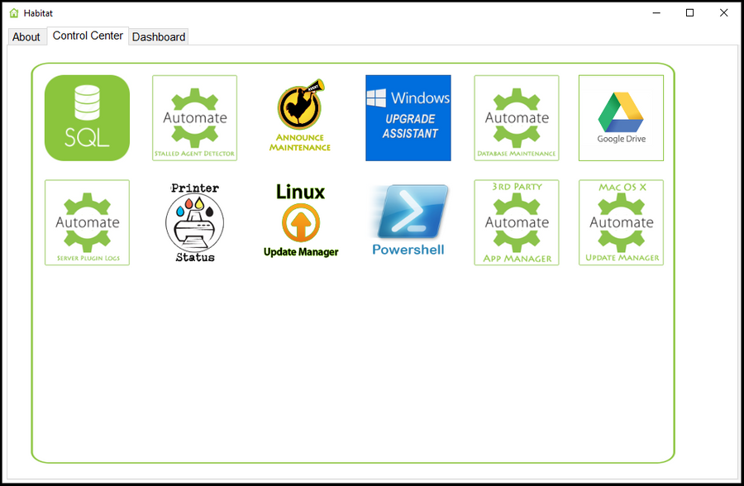
Task: Minimize the Habitat window
Action: tap(656, 12)
